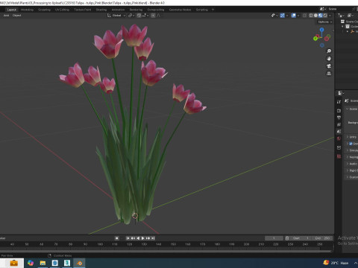Toggle X-ray mode button
Image resolution: width=358 pixels, height=268 pixels.
point(304,16)
